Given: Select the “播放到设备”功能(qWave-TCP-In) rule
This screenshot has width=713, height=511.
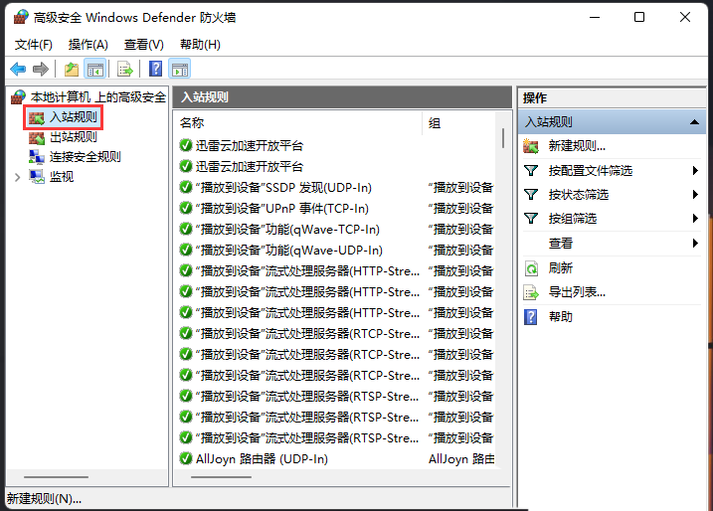Looking at the screenshot, I should (x=287, y=229).
